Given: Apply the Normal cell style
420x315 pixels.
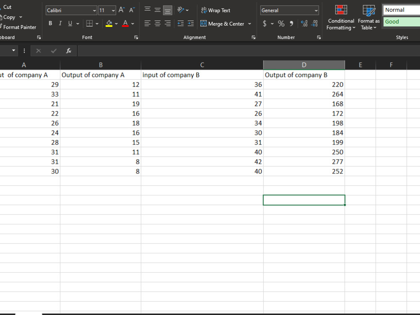Looking at the screenshot, I should pos(401,10).
